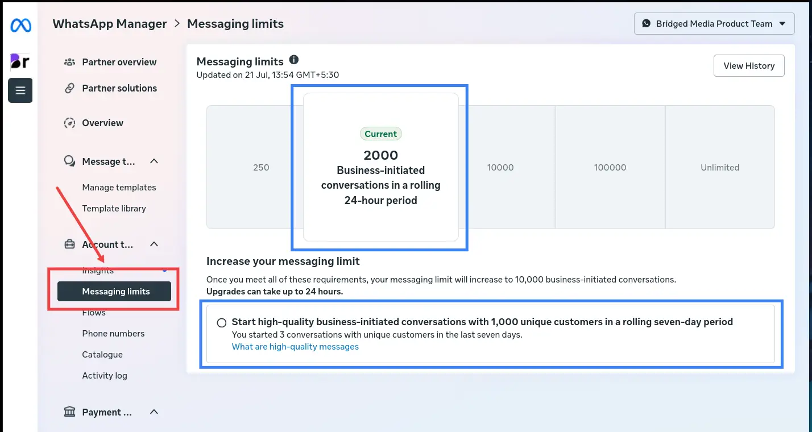Viewport: 812px width, 432px height.
Task: Click the Unlimited limit tier
Action: 720,168
